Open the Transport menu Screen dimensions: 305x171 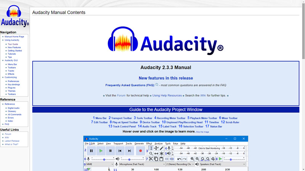(x=118, y=144)
